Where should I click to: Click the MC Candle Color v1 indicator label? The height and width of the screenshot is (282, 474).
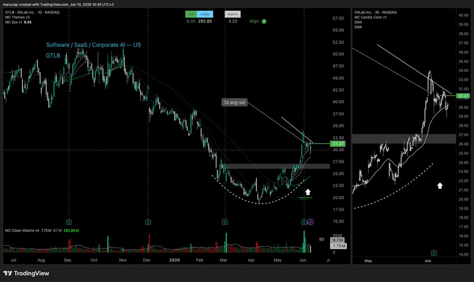pos(371,17)
